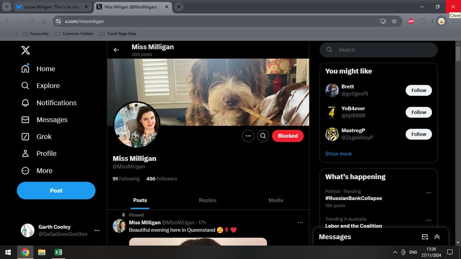Open profile options three-dot button

click(248, 136)
